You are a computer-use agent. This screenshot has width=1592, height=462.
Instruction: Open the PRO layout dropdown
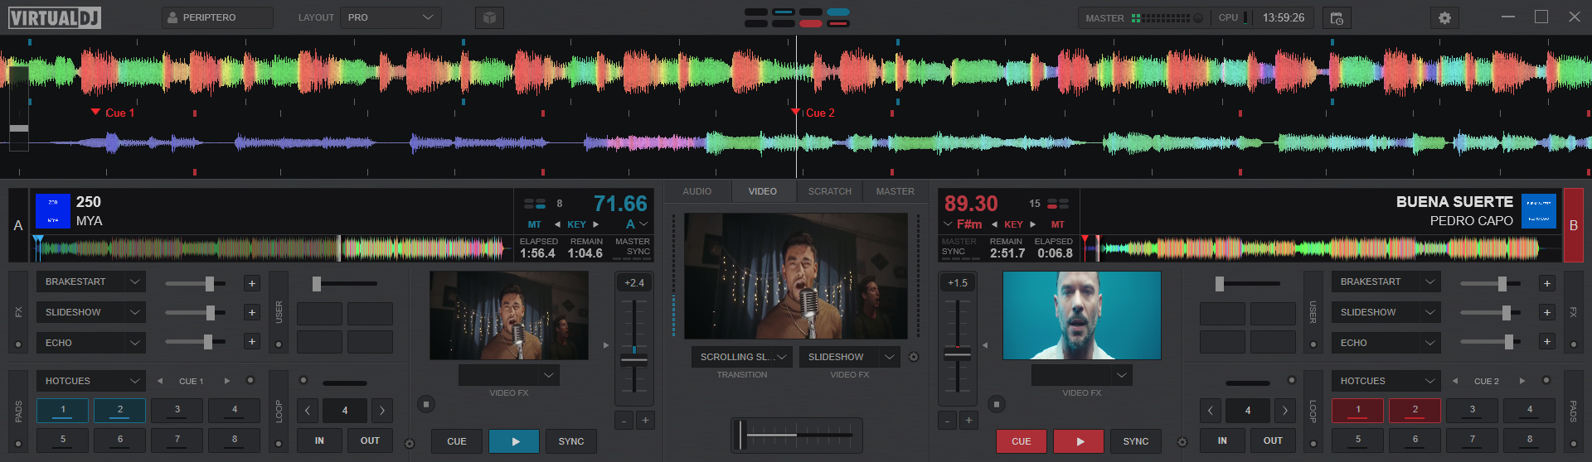(x=391, y=17)
